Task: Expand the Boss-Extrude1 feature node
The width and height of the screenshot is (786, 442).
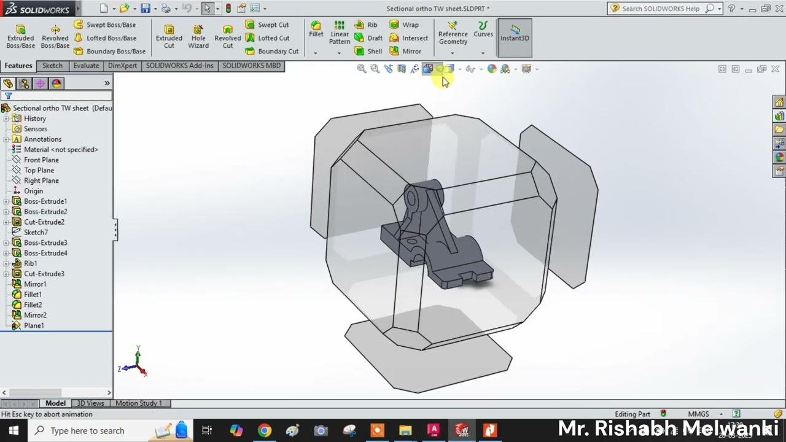Action: click(6, 201)
